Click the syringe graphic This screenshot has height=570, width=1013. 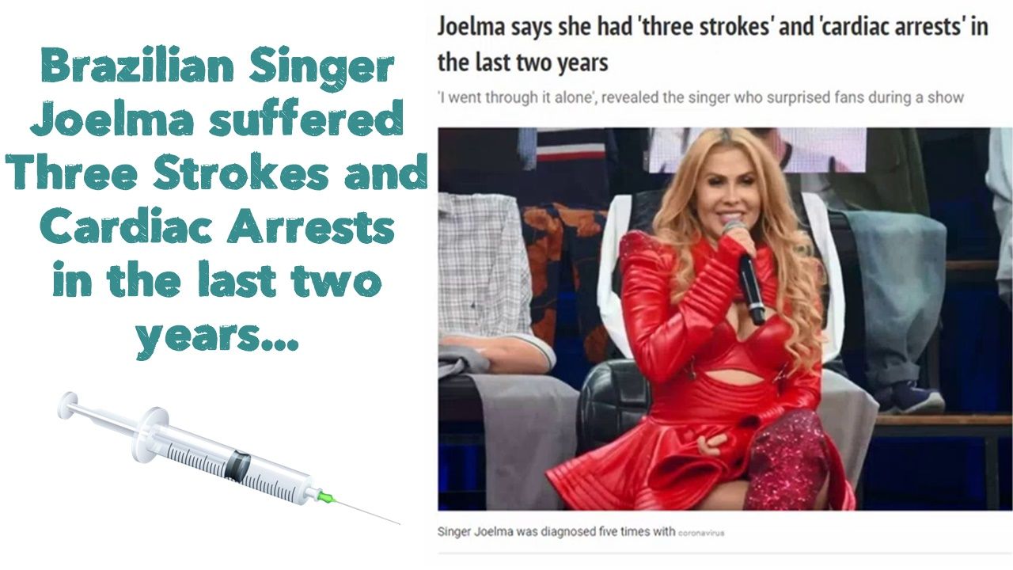point(230,458)
